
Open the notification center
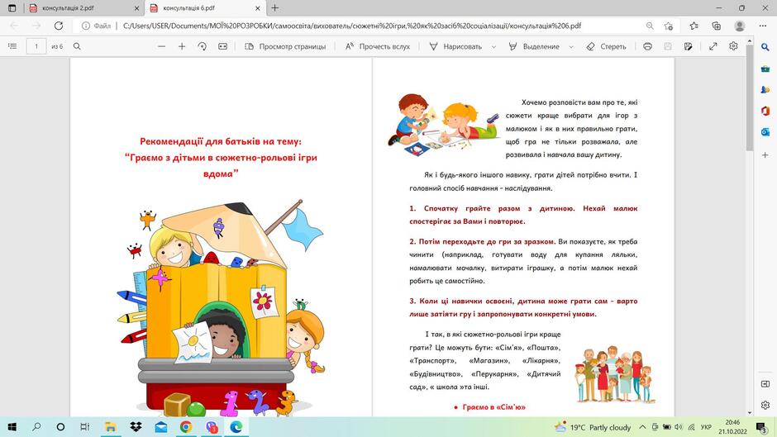761,426
